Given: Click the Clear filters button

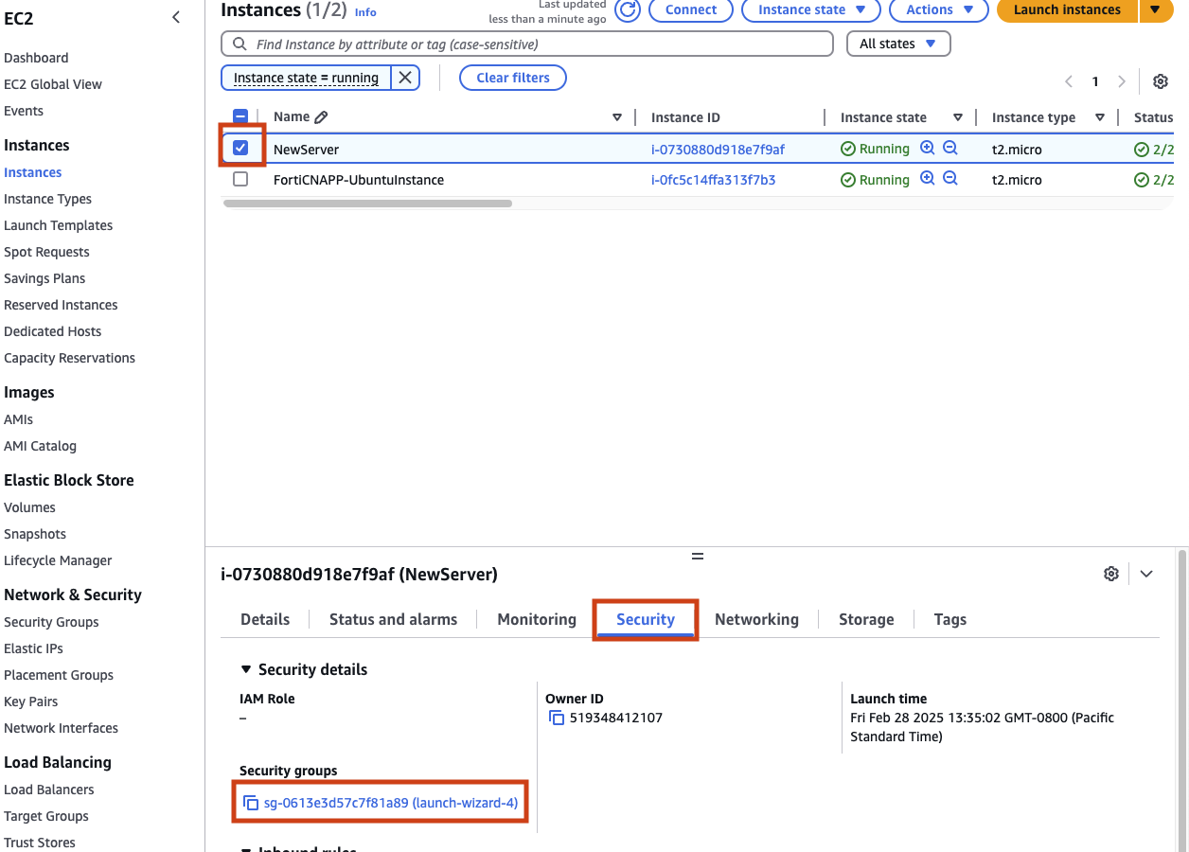Looking at the screenshot, I should pos(513,78).
